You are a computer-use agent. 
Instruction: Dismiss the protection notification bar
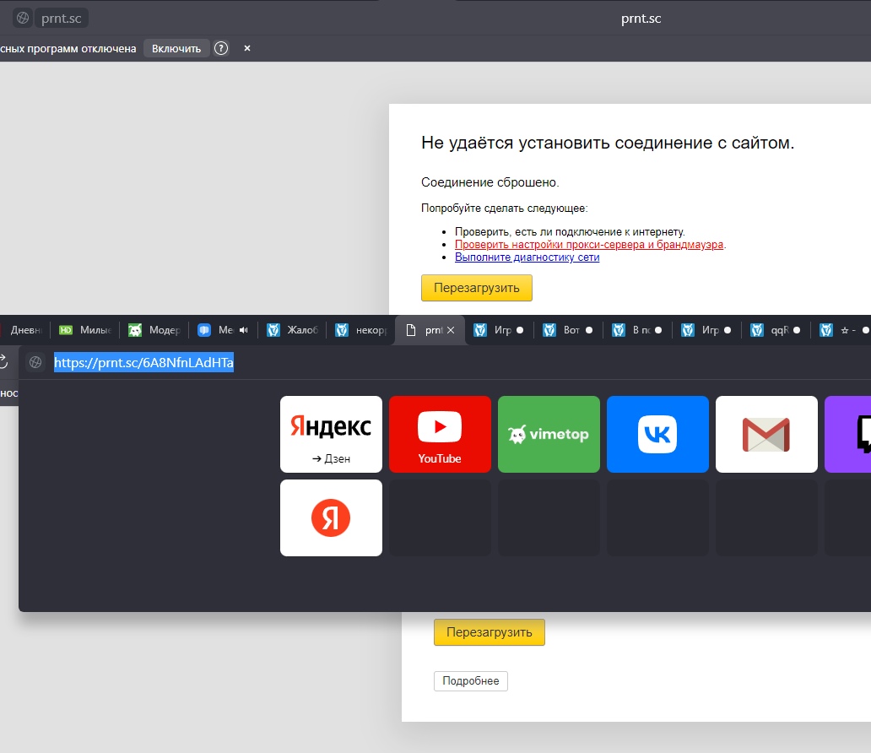coord(247,49)
